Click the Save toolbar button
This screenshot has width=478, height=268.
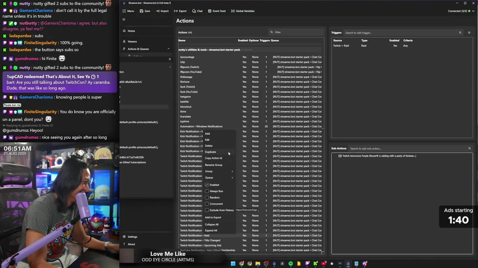pyautogui.click(x=145, y=11)
